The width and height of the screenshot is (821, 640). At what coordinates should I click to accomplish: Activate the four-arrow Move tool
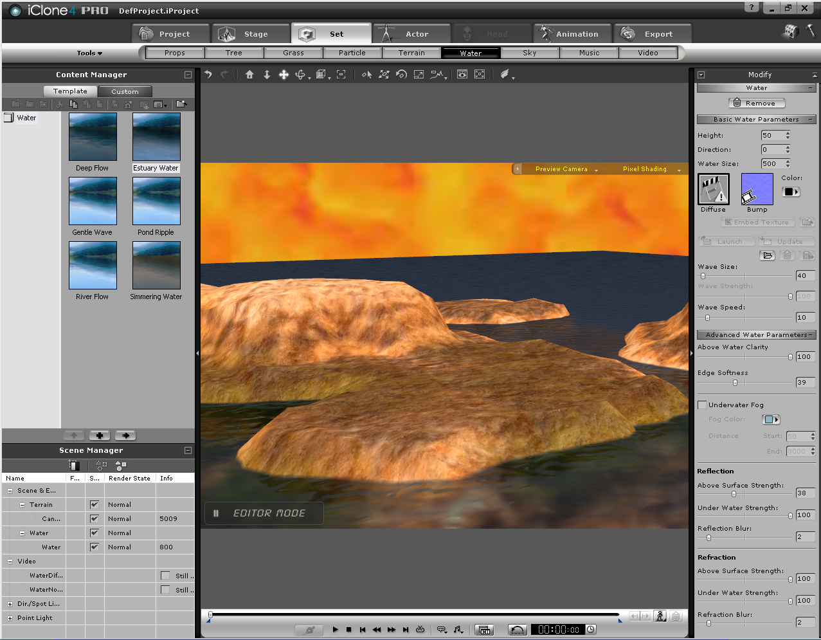[284, 75]
